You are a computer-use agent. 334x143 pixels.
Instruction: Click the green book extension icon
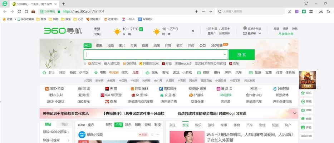click(x=304, y=11)
